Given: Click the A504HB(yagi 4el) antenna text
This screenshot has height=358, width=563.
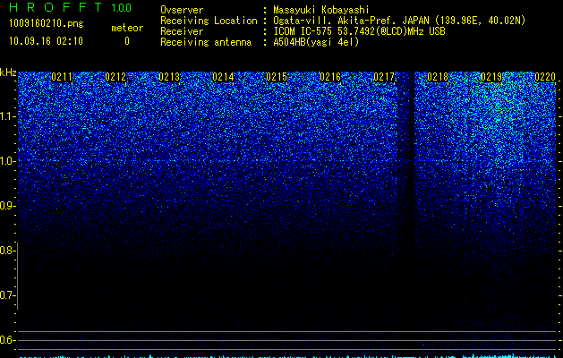Looking at the screenshot, I should coord(316,42).
